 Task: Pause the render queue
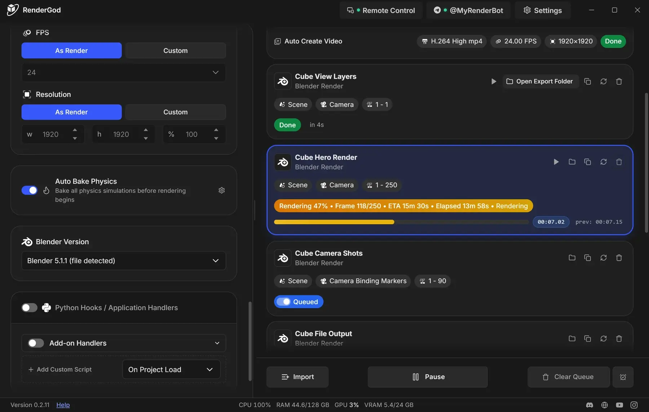coord(428,377)
